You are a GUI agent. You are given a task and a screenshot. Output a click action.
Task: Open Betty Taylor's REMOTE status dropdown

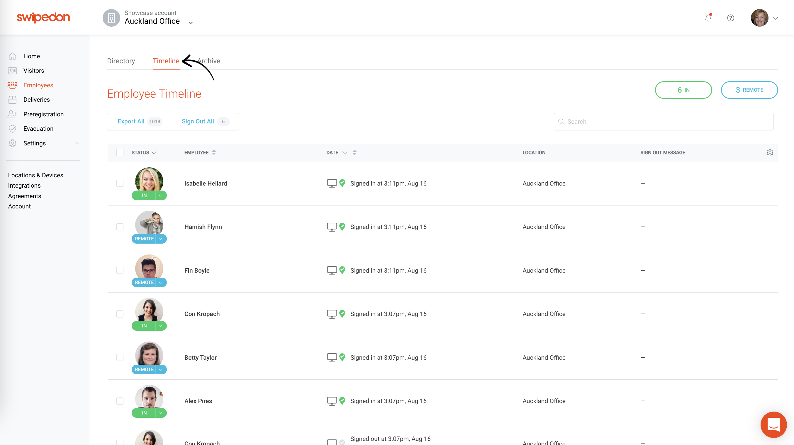coord(161,369)
